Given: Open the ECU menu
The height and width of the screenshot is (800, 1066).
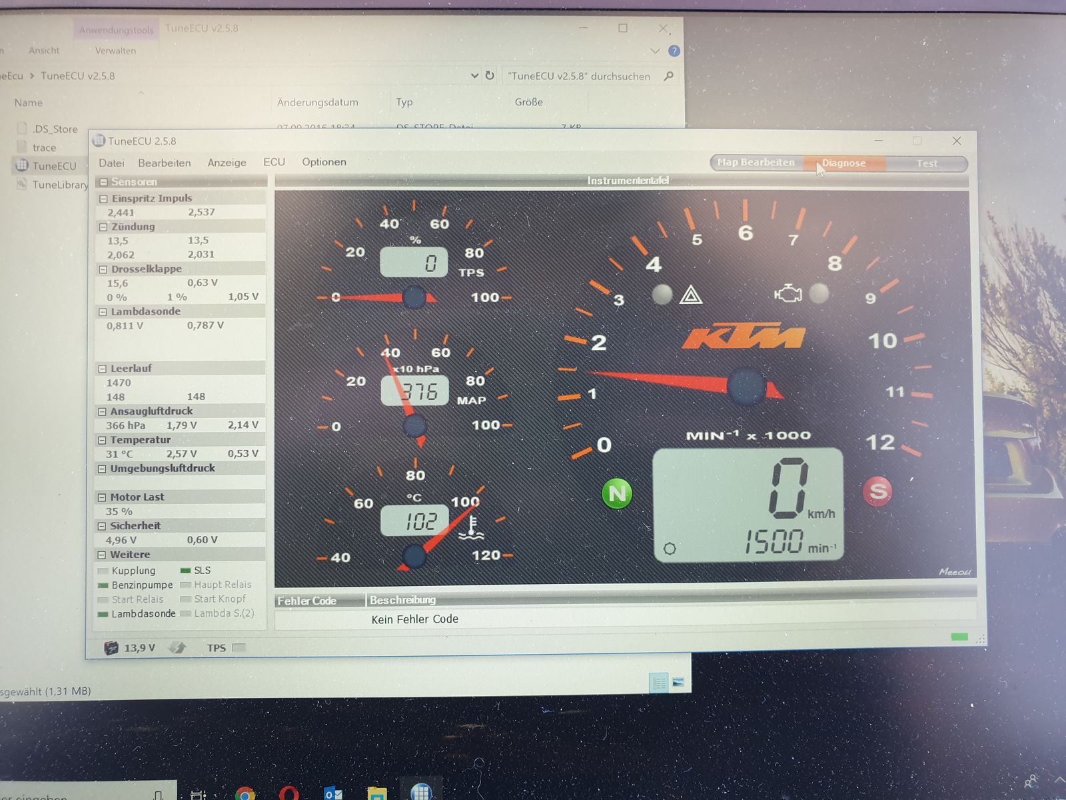Looking at the screenshot, I should (x=274, y=162).
